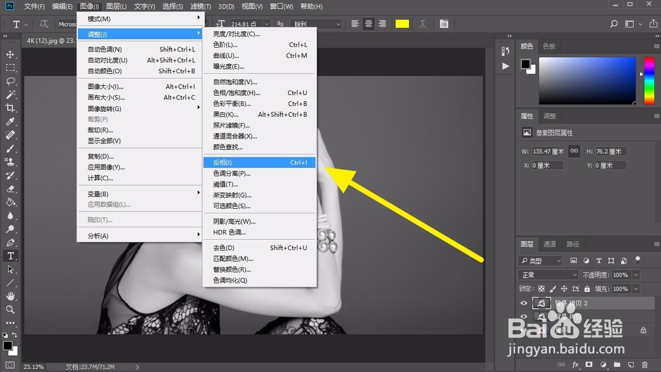Expand the 分析(A) submenu
Image resolution: width=661 pixels, height=372 pixels.
pos(139,235)
